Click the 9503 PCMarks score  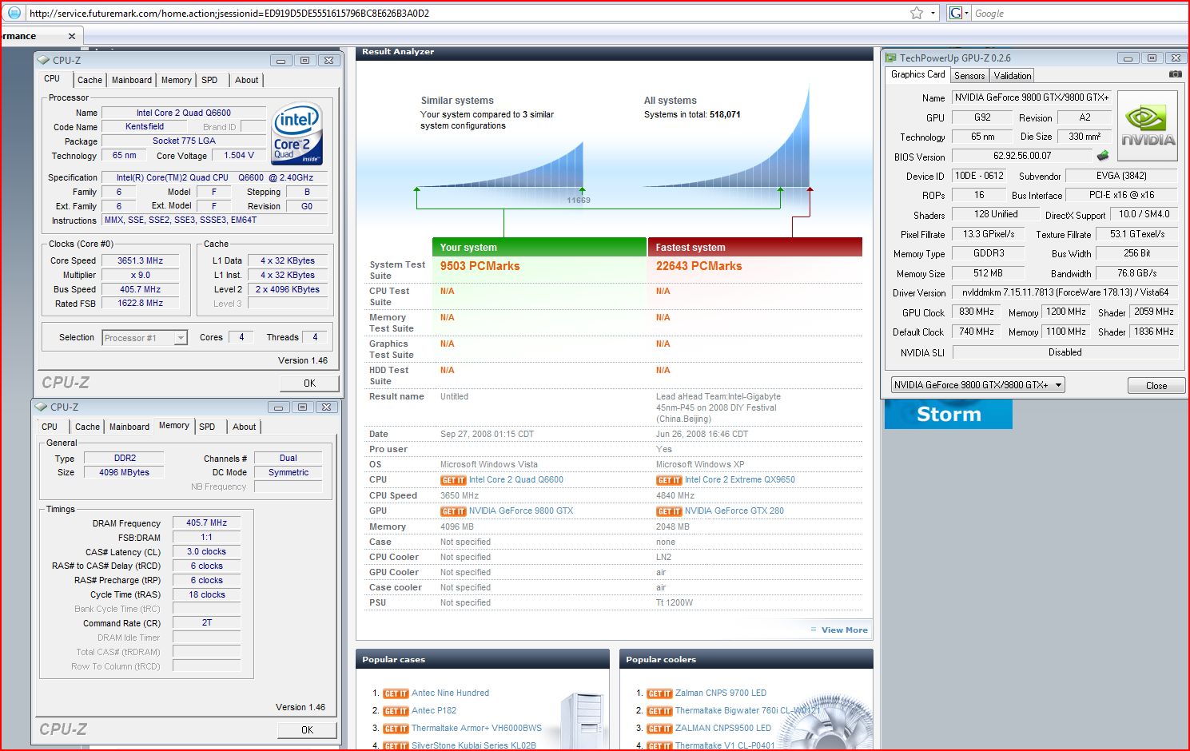pos(480,266)
